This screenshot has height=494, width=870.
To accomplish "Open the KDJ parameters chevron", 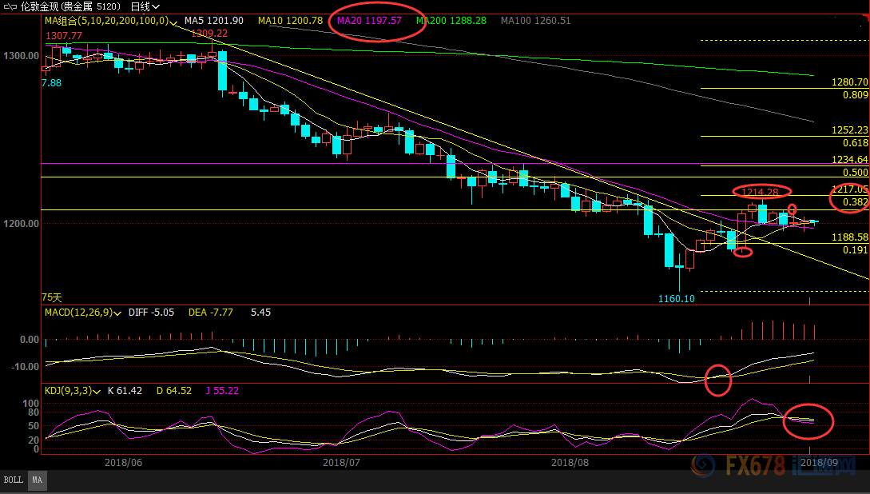I will (97, 392).
